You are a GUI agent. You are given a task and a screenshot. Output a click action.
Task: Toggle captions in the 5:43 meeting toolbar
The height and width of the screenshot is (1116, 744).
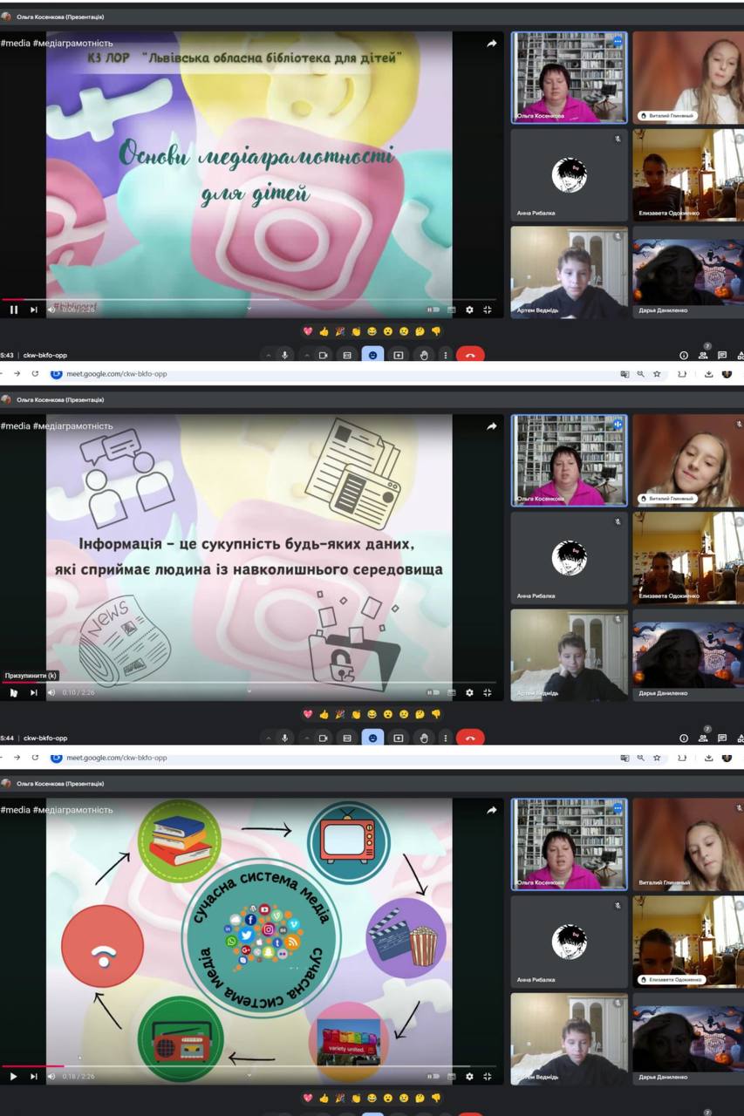(347, 355)
